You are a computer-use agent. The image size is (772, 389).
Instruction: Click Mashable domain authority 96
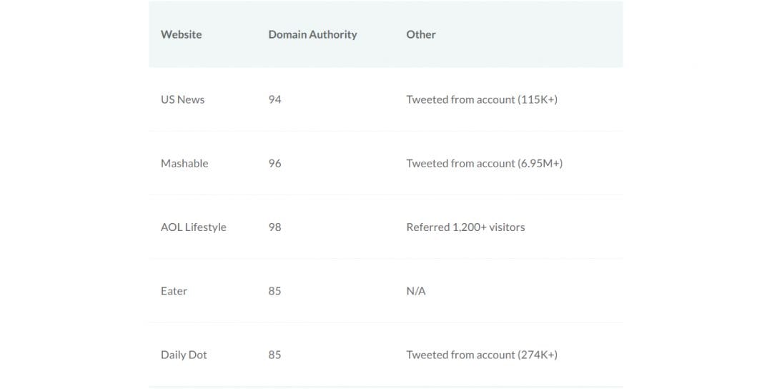tap(274, 164)
